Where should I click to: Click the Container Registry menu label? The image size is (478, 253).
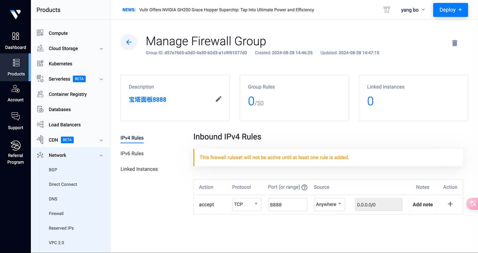click(x=68, y=94)
